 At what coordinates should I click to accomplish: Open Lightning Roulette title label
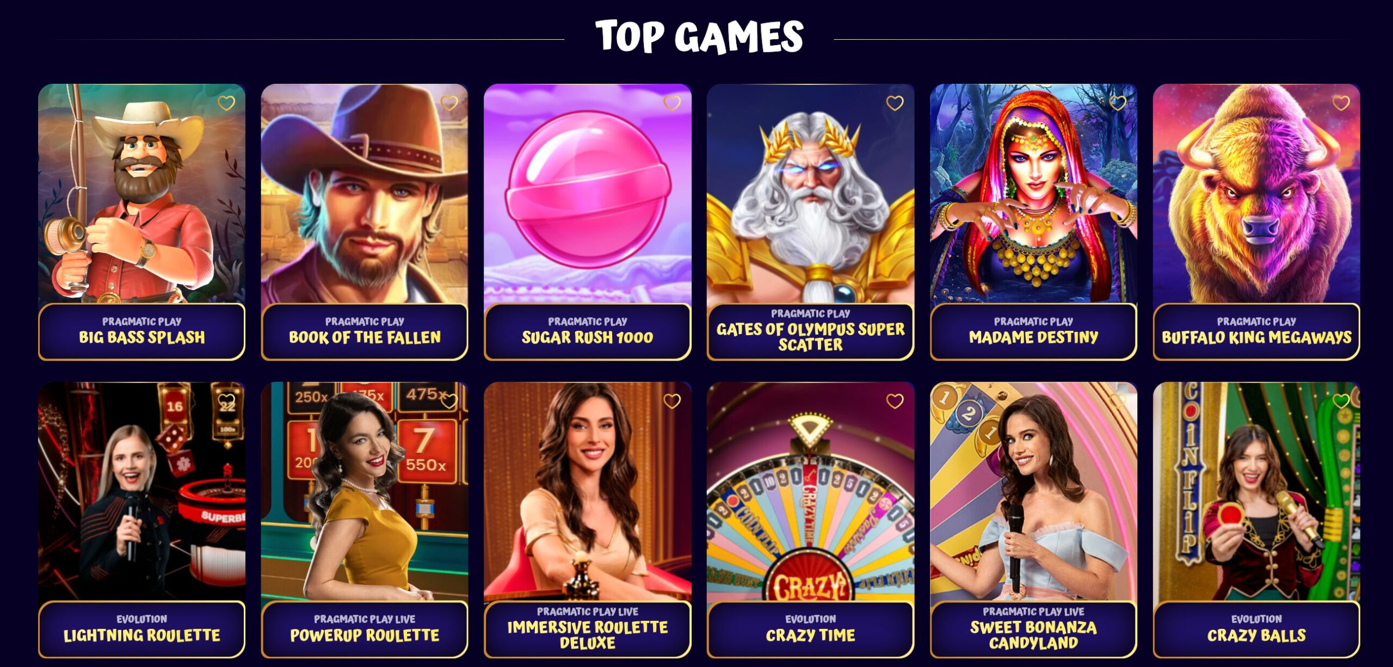pos(142,635)
